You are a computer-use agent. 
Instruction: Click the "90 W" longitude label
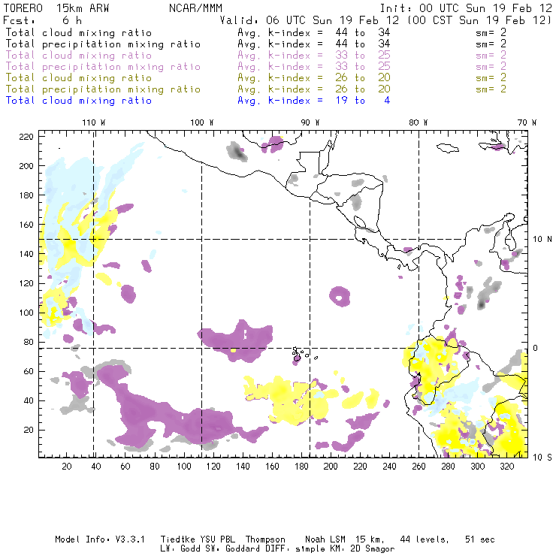coord(310,122)
